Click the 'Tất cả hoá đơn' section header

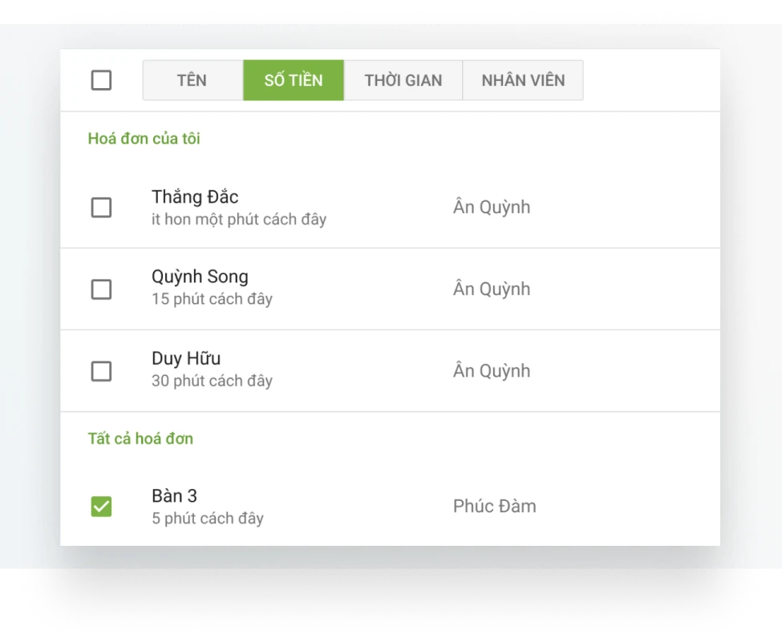point(140,438)
